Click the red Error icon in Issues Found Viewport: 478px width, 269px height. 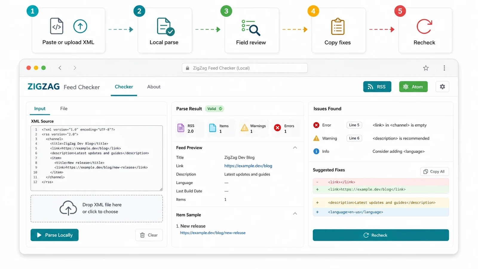point(316,125)
